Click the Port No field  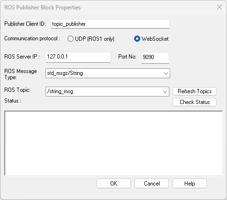tap(155, 58)
